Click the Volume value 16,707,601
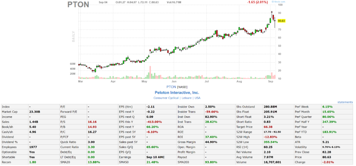Viewport: 356px width, 166px height. [273, 162]
